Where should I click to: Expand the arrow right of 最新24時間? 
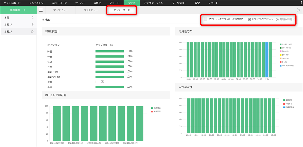294,20
